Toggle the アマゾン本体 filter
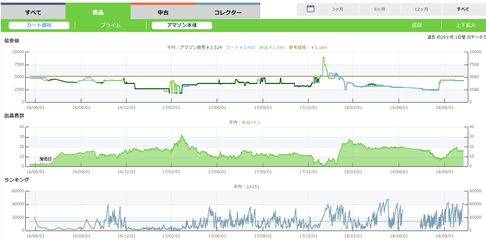The height and width of the screenshot is (240, 486). (182, 25)
